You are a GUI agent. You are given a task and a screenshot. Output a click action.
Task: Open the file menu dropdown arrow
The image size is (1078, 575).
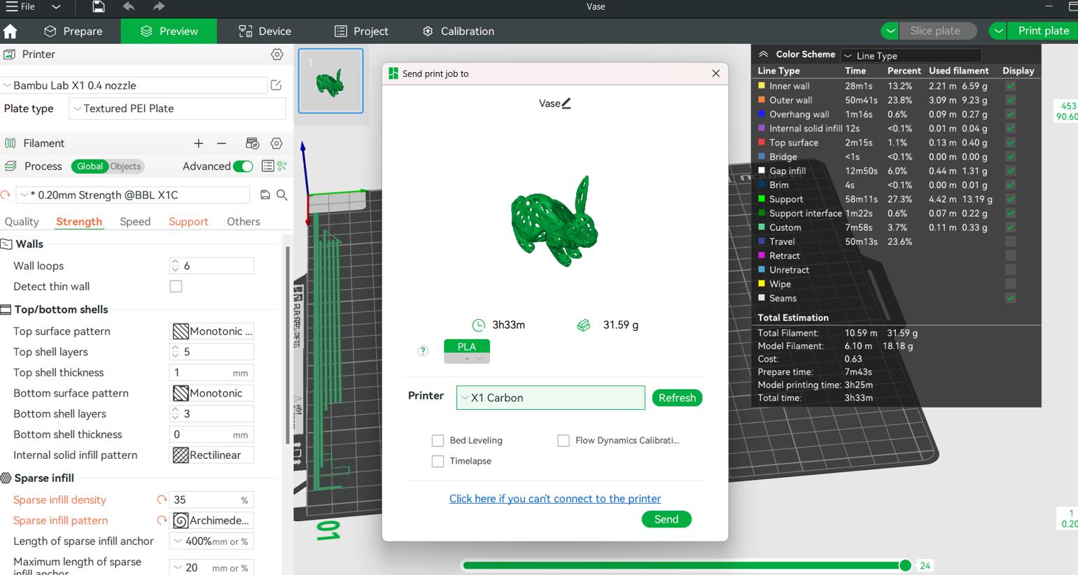56,7
